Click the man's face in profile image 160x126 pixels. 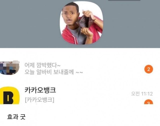click(70, 15)
